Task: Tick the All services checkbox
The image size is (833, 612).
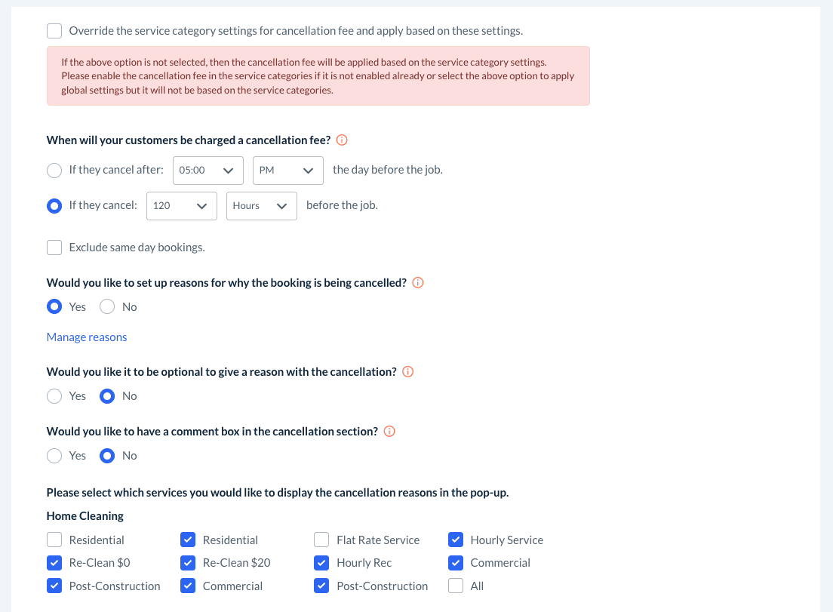Action: tap(456, 586)
